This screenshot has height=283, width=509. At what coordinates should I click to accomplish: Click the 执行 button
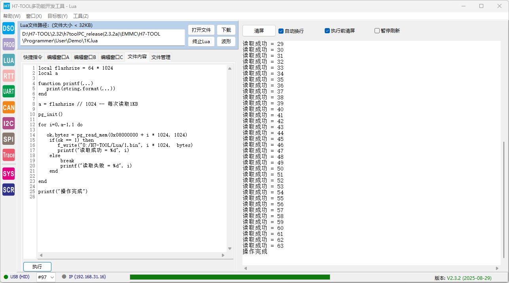pos(37,267)
